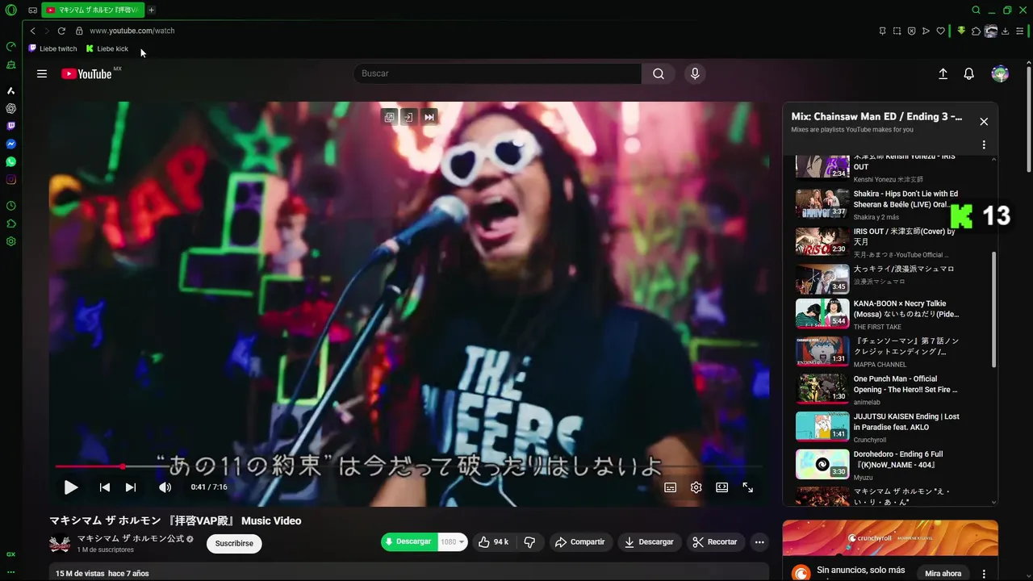The height and width of the screenshot is (581, 1033).
Task: Open YouTube notifications bell
Action: click(969, 73)
